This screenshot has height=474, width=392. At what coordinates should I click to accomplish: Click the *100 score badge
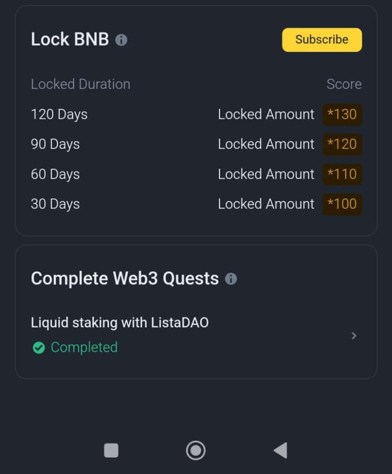click(342, 204)
